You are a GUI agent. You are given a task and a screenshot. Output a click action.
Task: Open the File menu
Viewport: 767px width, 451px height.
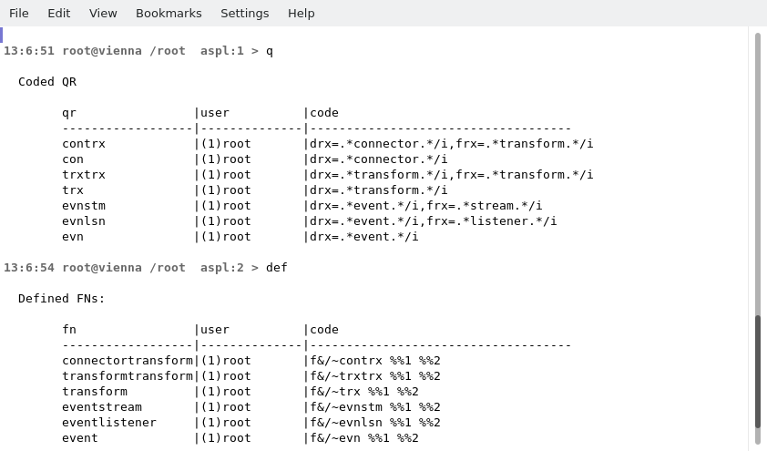coord(19,13)
